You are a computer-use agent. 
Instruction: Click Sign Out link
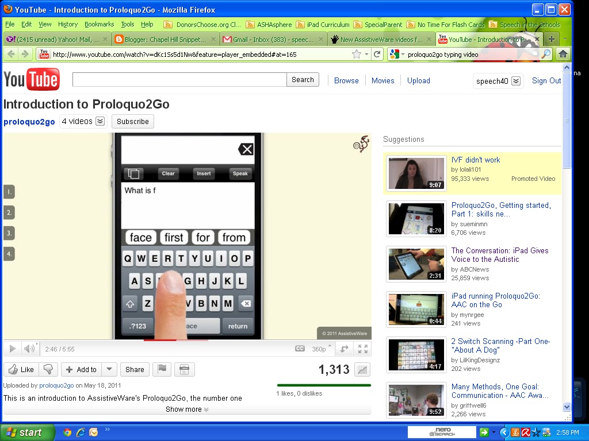coord(546,80)
